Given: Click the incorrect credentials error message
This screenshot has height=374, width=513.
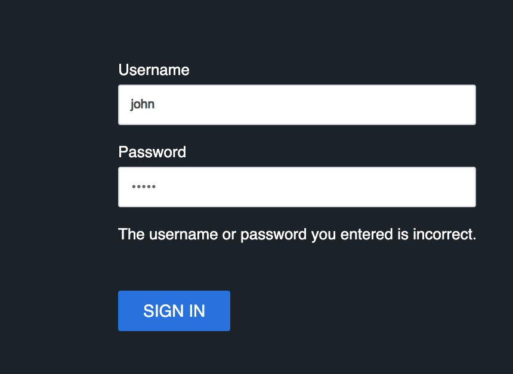Looking at the screenshot, I should point(297,234).
